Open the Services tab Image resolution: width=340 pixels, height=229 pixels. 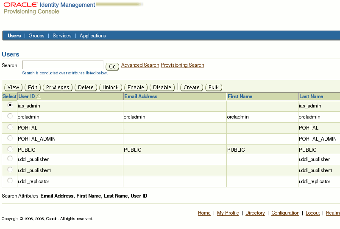click(x=62, y=36)
